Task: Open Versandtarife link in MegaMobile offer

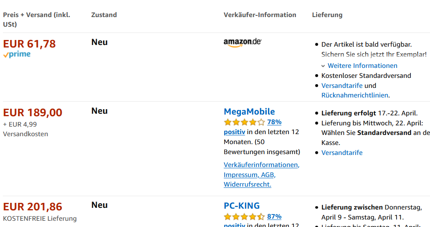Action: 342,152
